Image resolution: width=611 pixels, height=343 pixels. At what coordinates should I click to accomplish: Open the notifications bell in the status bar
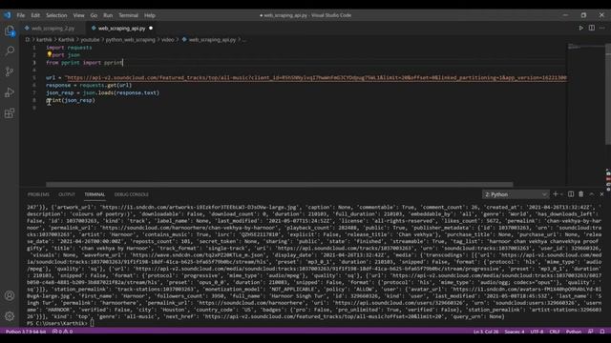[602, 332]
